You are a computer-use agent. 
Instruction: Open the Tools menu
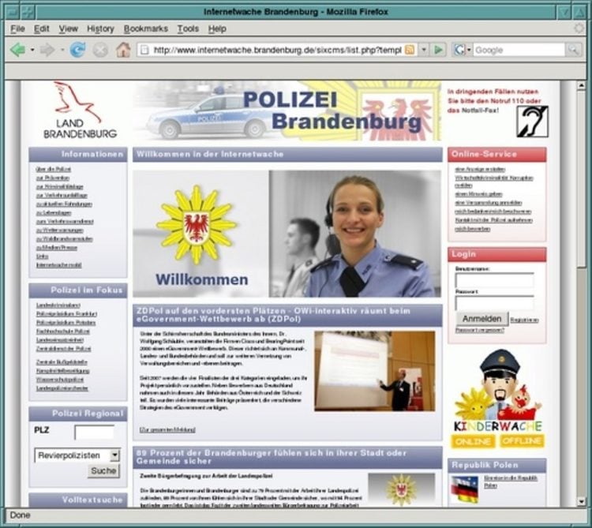[188, 28]
